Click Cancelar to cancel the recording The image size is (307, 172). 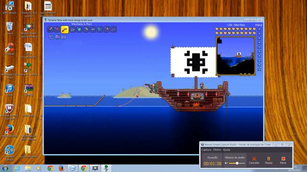pyautogui.click(x=254, y=161)
